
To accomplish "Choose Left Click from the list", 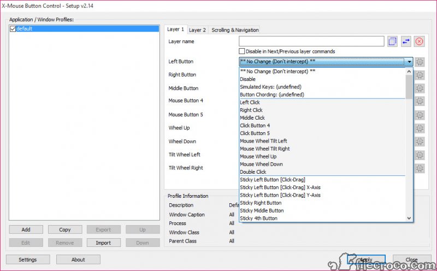I will click(x=322, y=102).
